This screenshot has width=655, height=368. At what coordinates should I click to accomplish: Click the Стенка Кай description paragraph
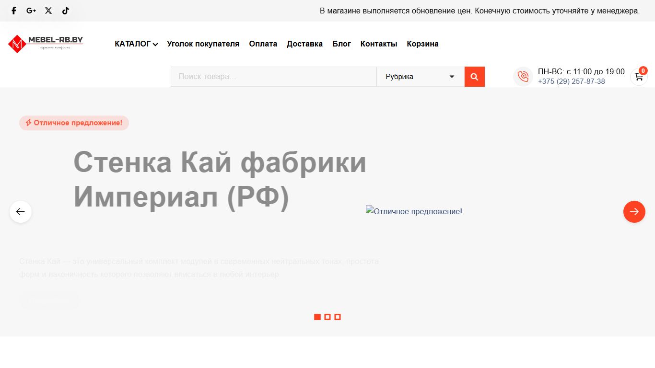199,268
